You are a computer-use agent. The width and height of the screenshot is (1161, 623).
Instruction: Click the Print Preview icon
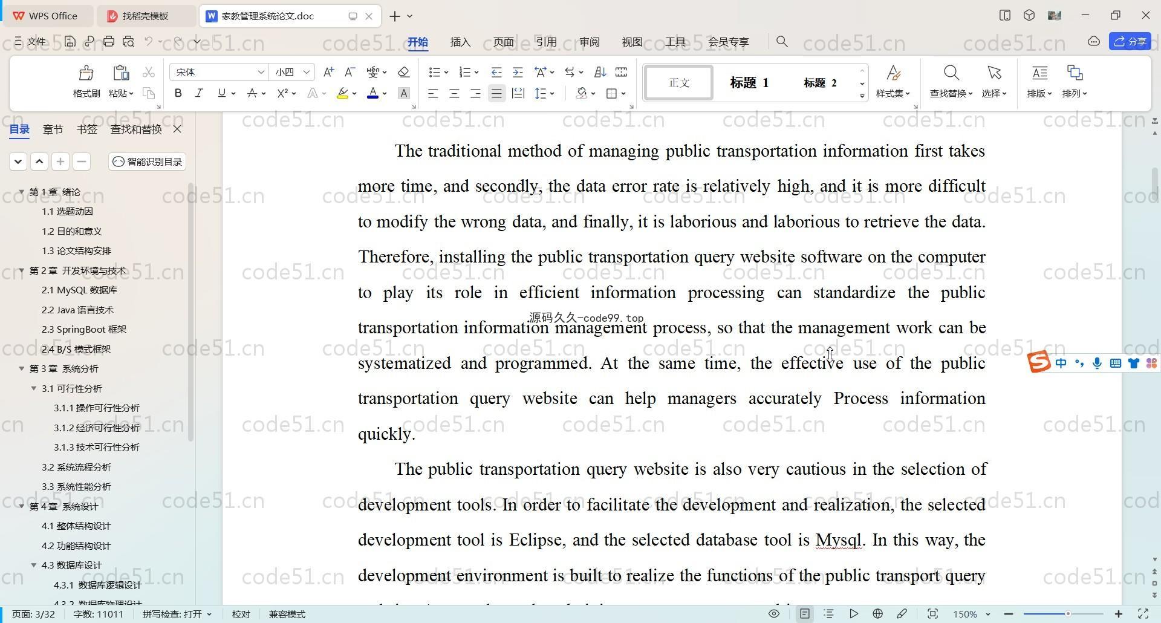pos(128,42)
